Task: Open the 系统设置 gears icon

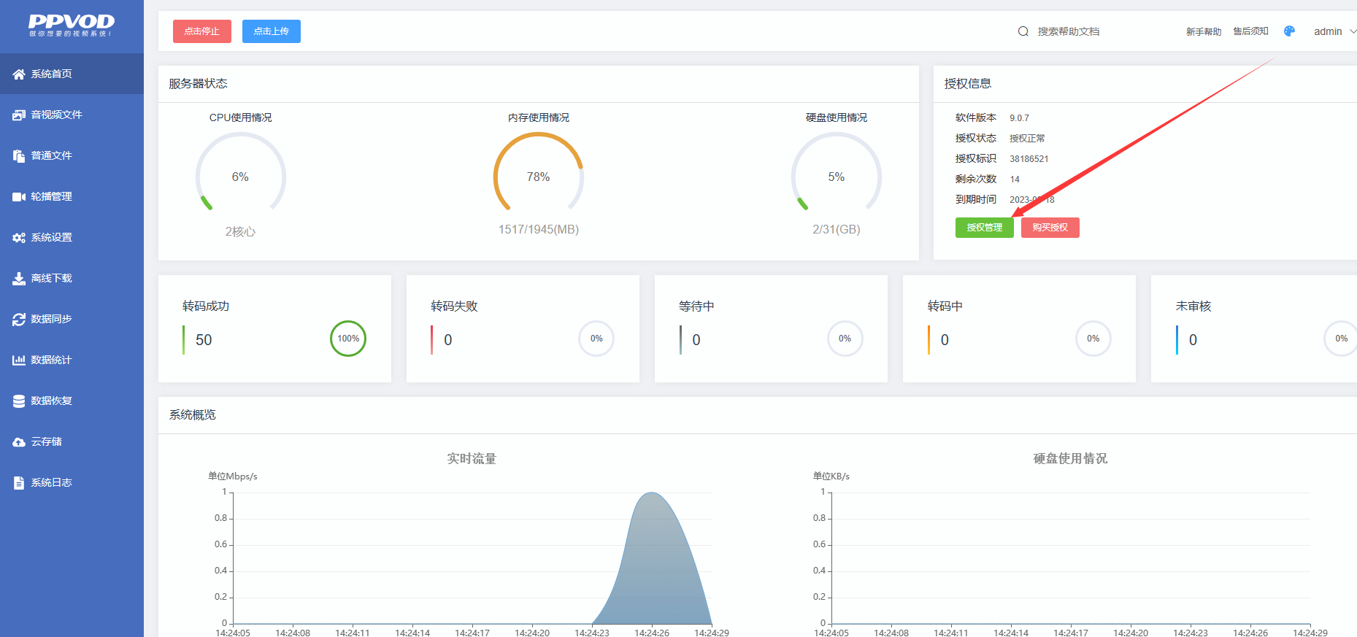Action: click(19, 238)
